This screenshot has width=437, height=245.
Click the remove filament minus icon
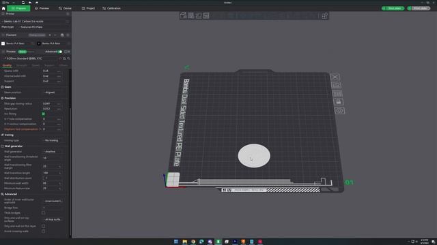[55, 35]
